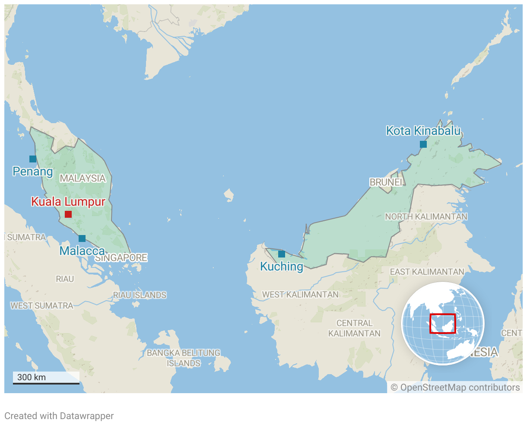Click the red Kuala Lumpur marker square
Viewport: 527px width, 426px height.
coord(68,214)
